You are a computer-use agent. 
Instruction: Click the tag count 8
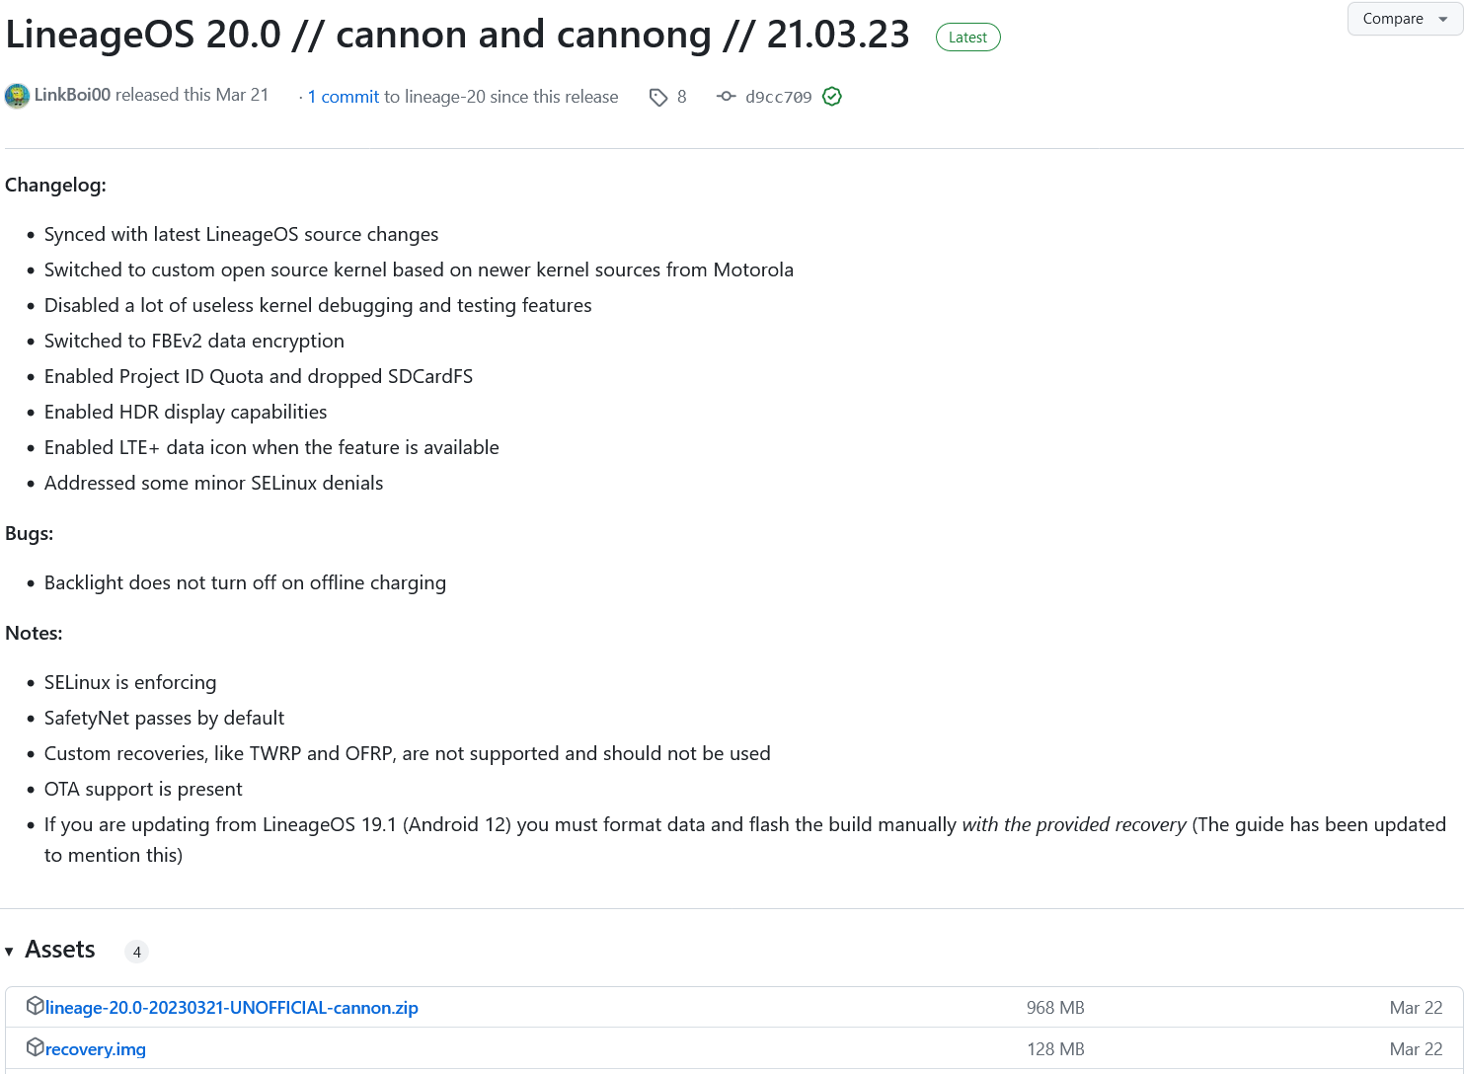[x=682, y=97]
